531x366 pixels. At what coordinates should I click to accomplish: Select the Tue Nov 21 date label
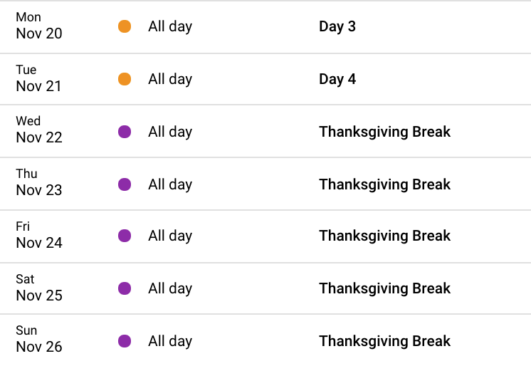click(38, 78)
